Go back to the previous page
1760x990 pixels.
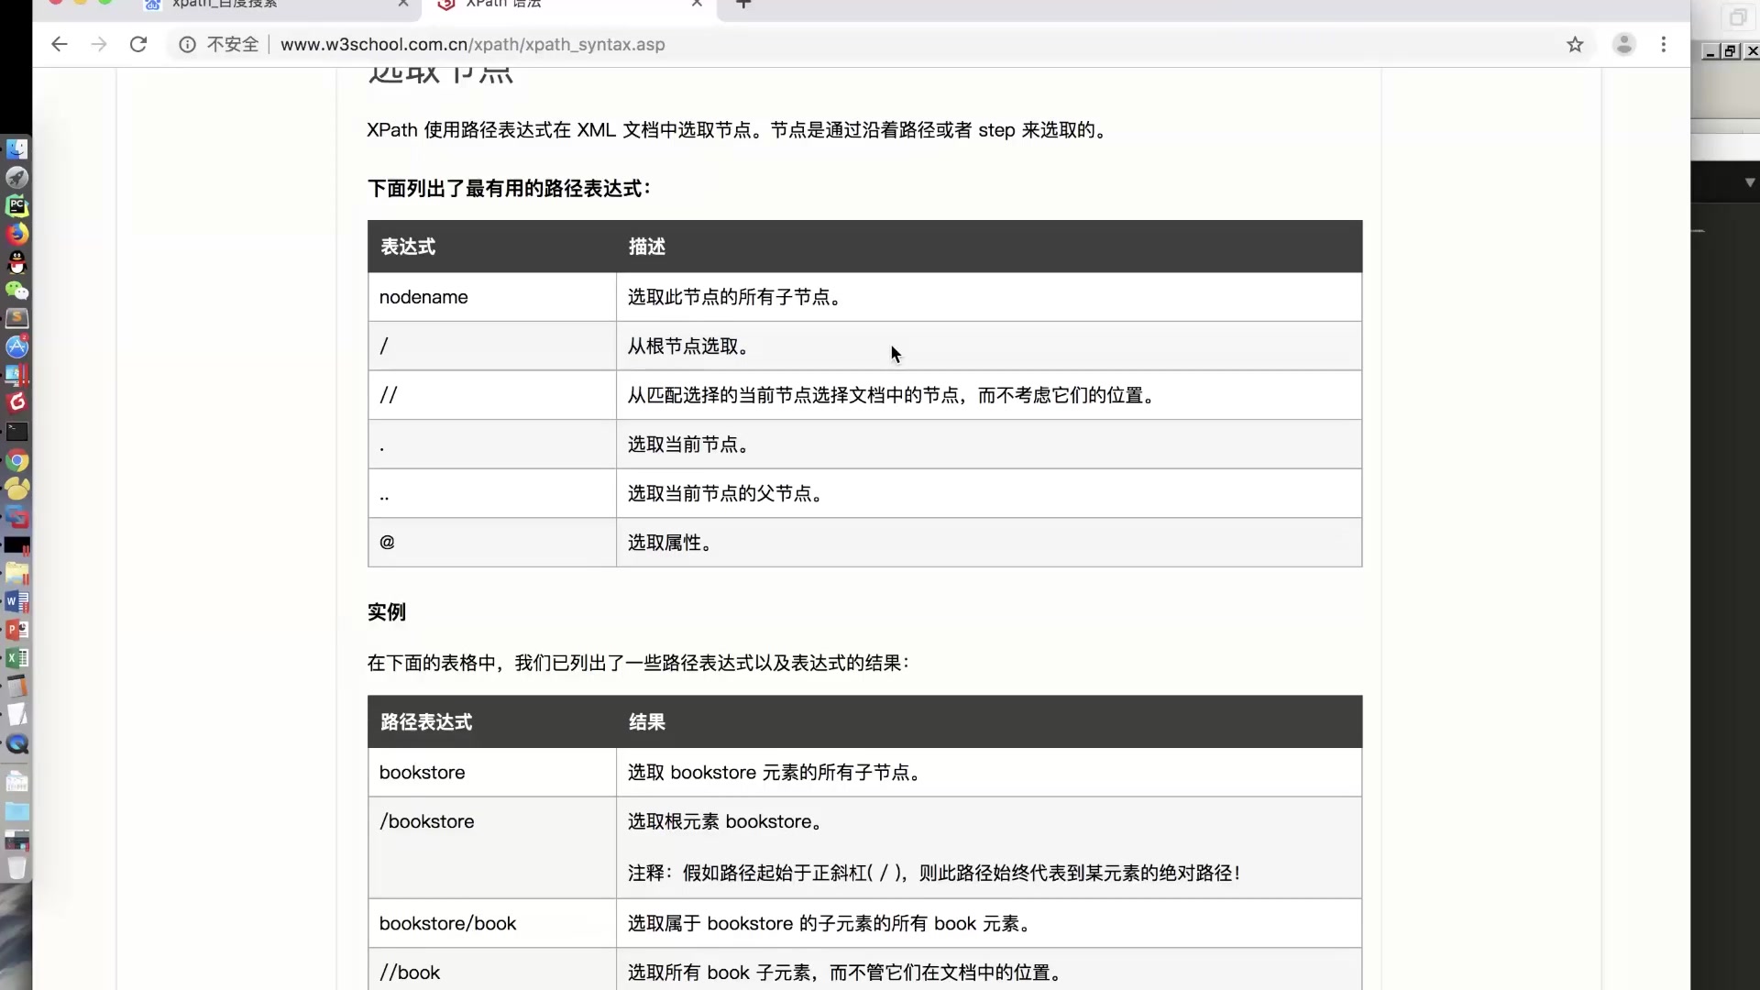[60, 44]
